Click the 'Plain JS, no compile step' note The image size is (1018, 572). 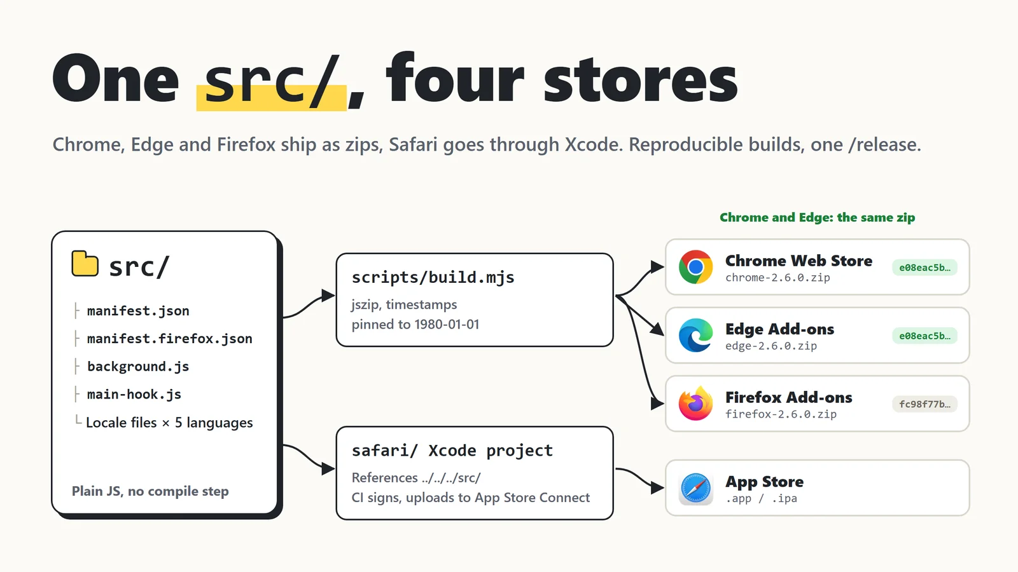point(150,491)
